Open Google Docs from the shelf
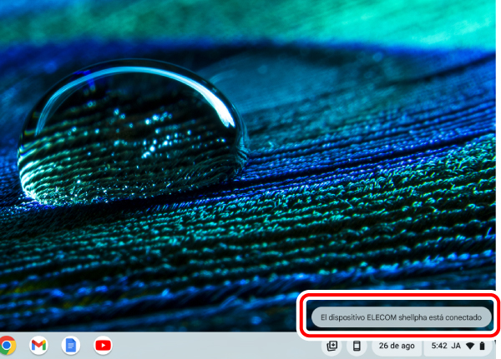Screen dimensions: 501x359 pos(71,346)
